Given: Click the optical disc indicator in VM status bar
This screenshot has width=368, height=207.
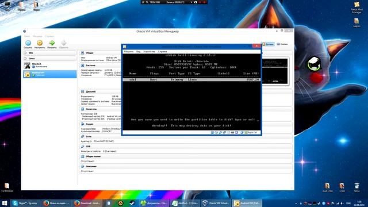Looking at the screenshot, I should [216, 133].
